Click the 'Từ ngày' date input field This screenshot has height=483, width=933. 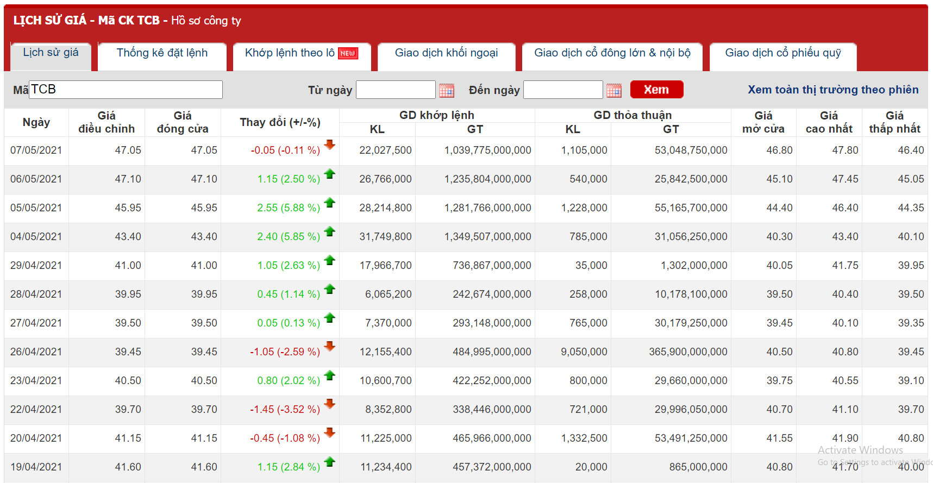[395, 90]
